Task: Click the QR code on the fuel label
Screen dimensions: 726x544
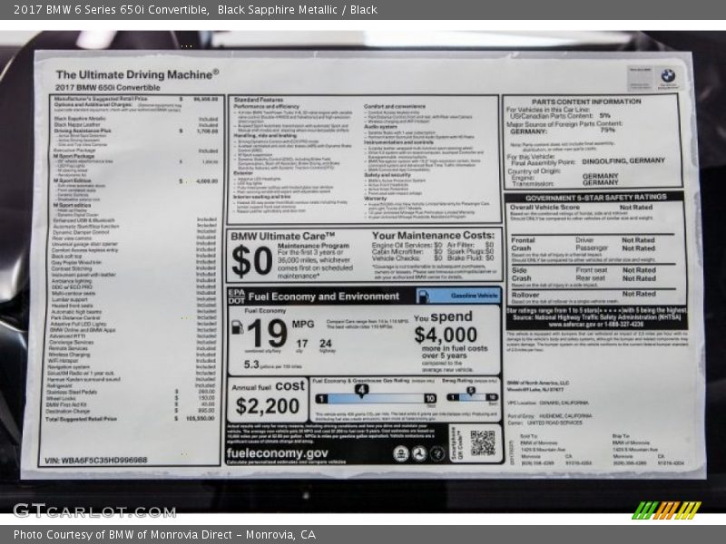Action: pyautogui.click(x=483, y=442)
